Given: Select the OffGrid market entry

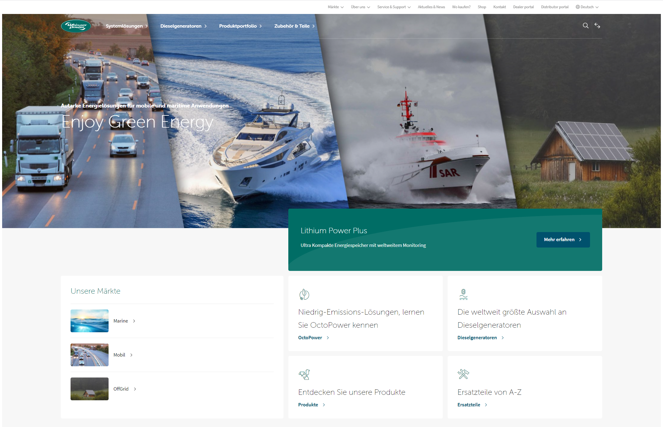Looking at the screenshot, I should [121, 389].
